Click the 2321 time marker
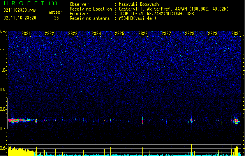Image resolution: width=245 pixels, height=156 pixels. point(26,33)
